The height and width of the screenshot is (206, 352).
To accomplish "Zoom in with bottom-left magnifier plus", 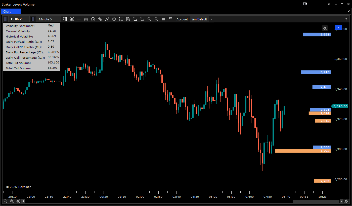I will tap(12, 201).
